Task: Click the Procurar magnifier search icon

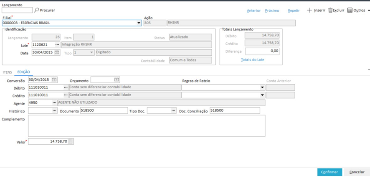Action: [36, 10]
